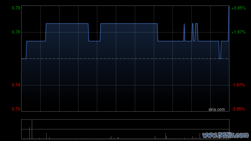Screen dimensions: 251x141
Task: Click the +1.97% percentage label
Action: point(238,32)
